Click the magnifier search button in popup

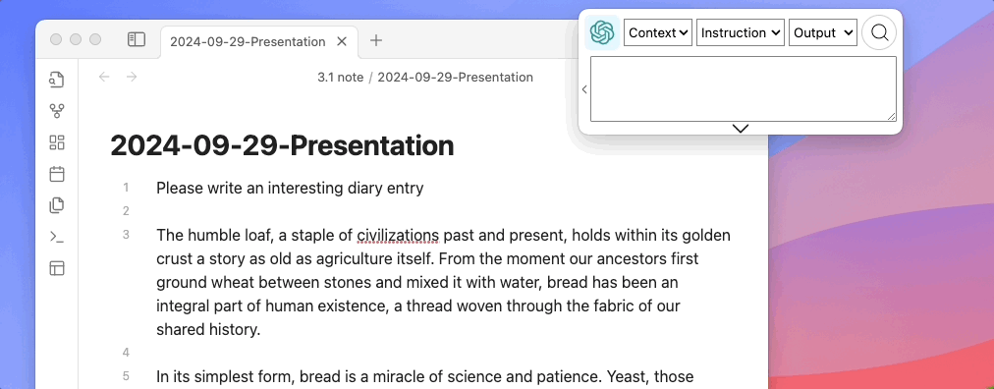coord(879,32)
